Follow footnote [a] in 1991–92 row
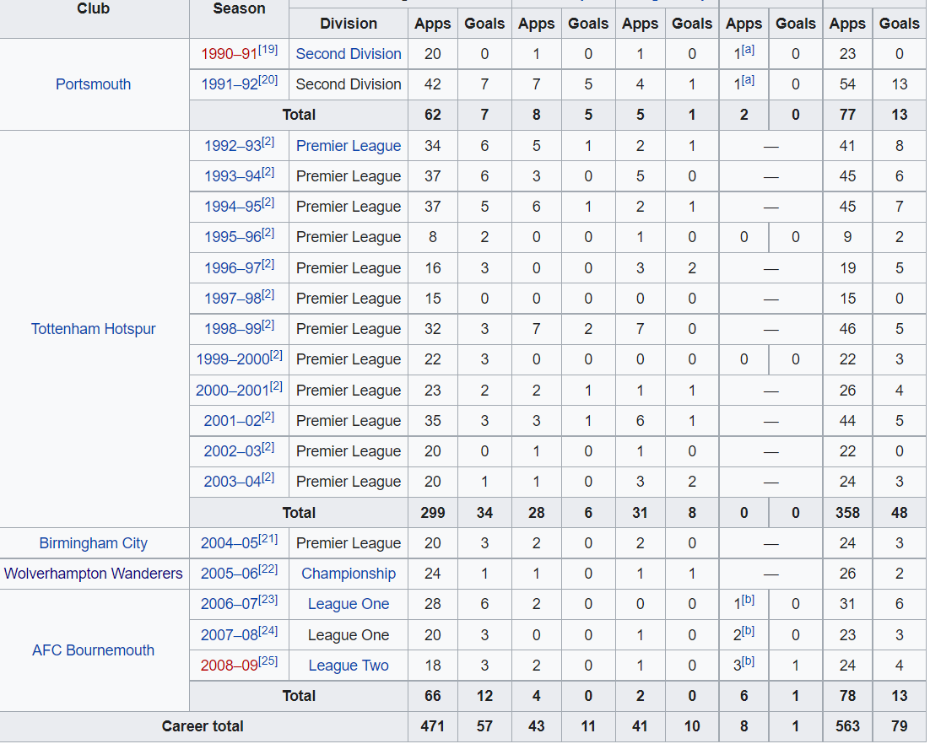This screenshot has height=744, width=930. click(x=748, y=80)
